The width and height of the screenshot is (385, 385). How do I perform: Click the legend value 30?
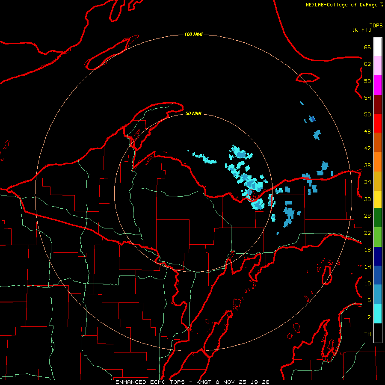pyautogui.click(x=367, y=199)
